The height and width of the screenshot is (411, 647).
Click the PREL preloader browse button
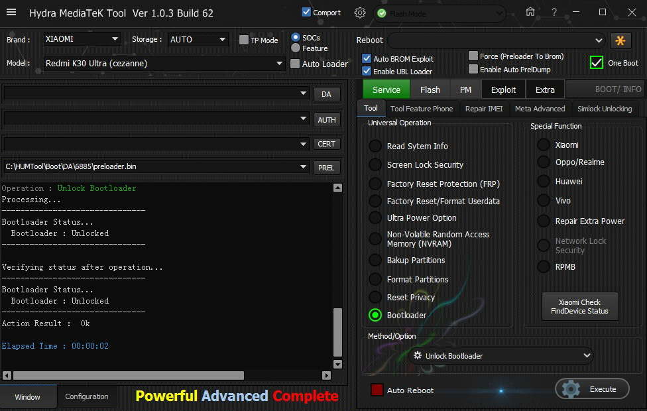tap(326, 168)
